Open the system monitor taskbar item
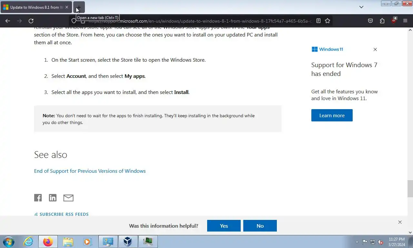This screenshot has height=248, width=413. tap(148, 242)
